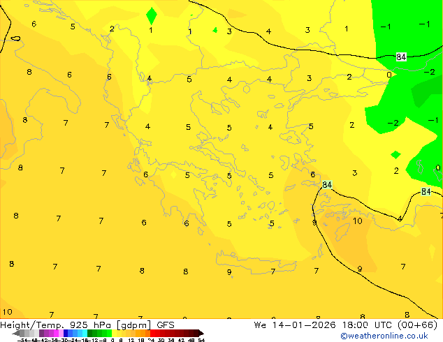Click the yellow swatch in the temperature legend
The height and width of the screenshot is (342, 443).
[114, 333]
